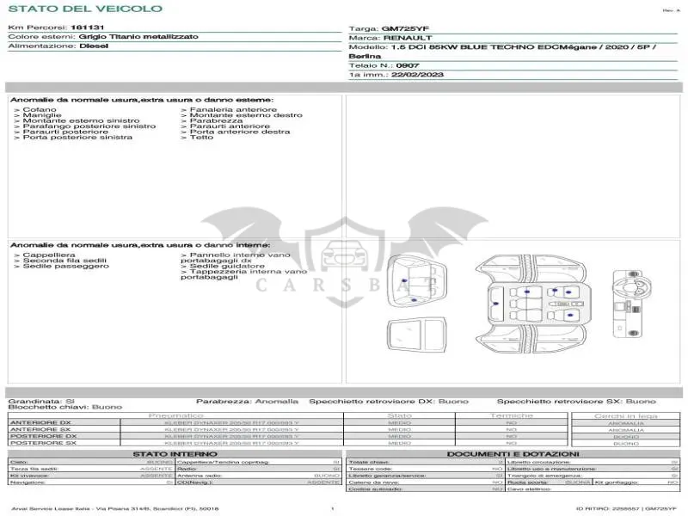The width and height of the screenshot is (688, 516).
Task: Click the STATO DEL VEICOLO title
Action: click(x=85, y=9)
